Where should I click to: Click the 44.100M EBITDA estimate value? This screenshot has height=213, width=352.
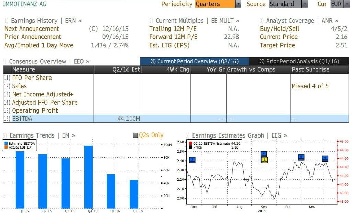point(129,119)
